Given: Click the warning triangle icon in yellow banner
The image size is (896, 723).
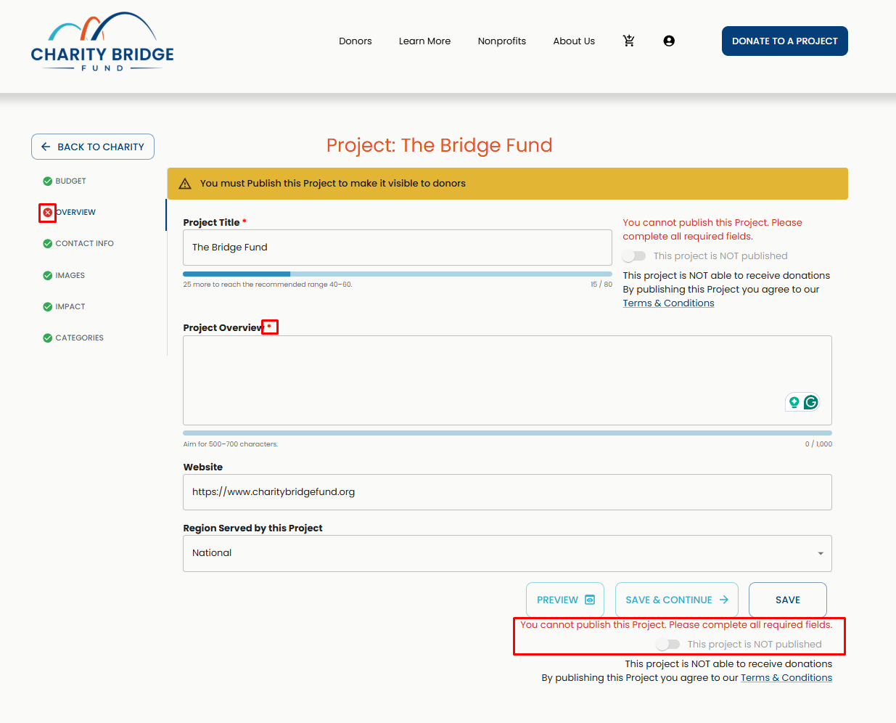Looking at the screenshot, I should [x=185, y=183].
